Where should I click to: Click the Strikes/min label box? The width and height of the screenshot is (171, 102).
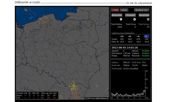[117, 15]
